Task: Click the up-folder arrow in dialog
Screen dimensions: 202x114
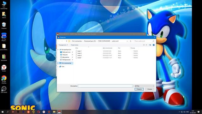Action: click(x=67, y=41)
